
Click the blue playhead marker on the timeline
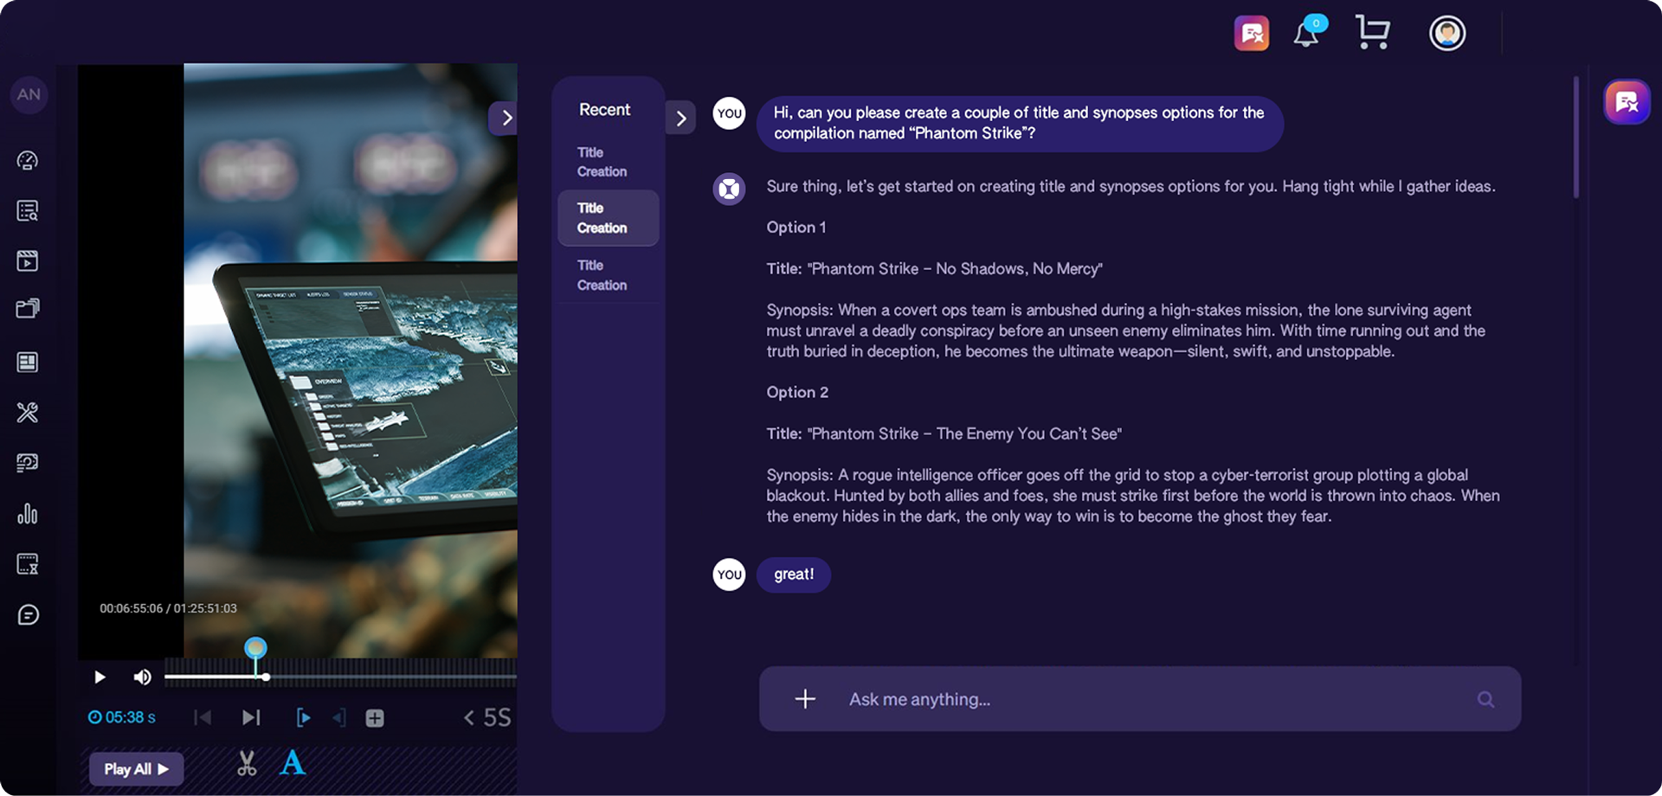[255, 648]
